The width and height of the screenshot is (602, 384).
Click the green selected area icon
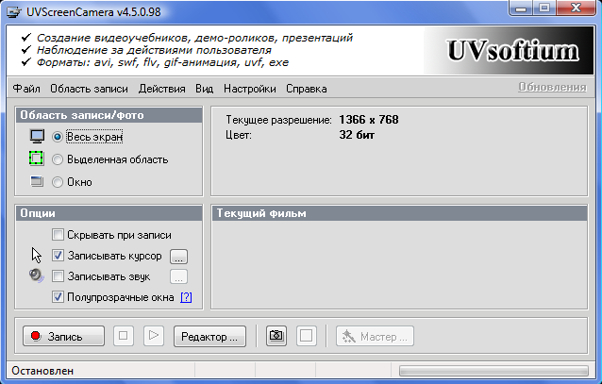pyautogui.click(x=38, y=159)
